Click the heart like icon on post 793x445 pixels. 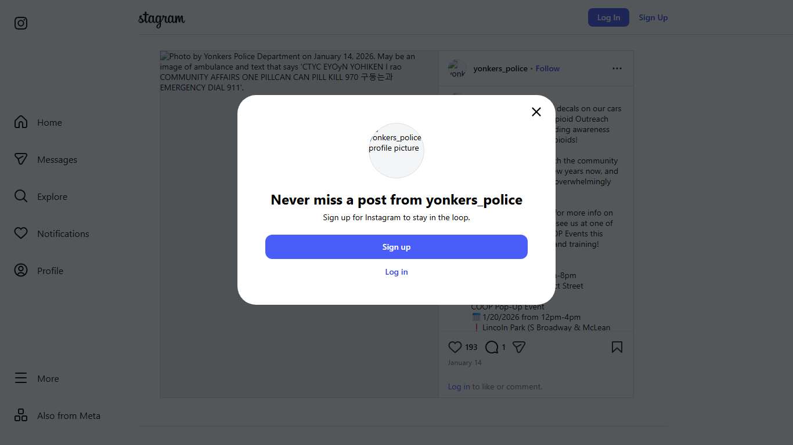455,347
